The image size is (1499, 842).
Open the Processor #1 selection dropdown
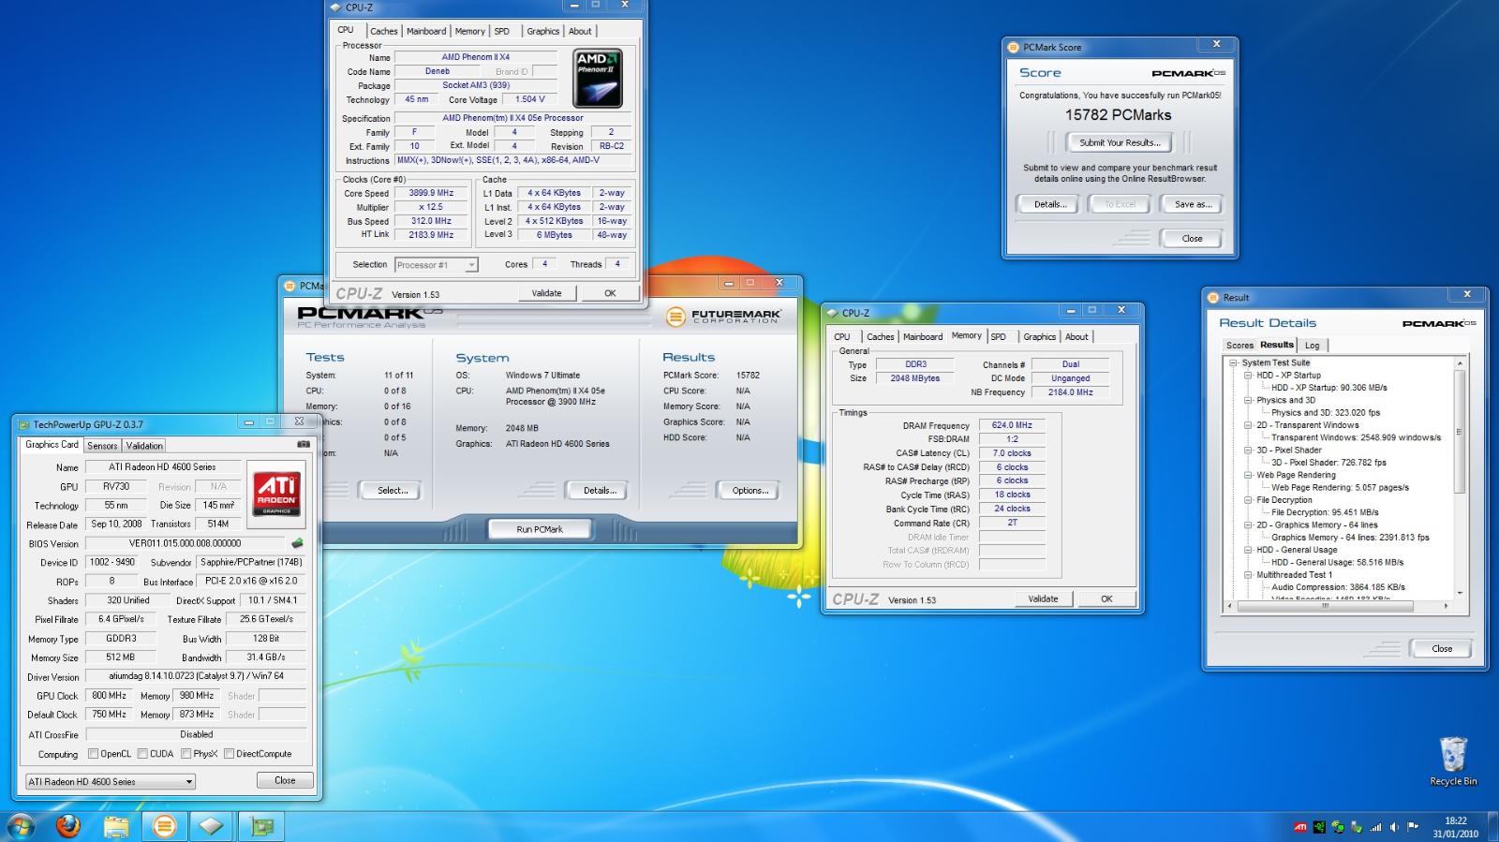point(437,265)
